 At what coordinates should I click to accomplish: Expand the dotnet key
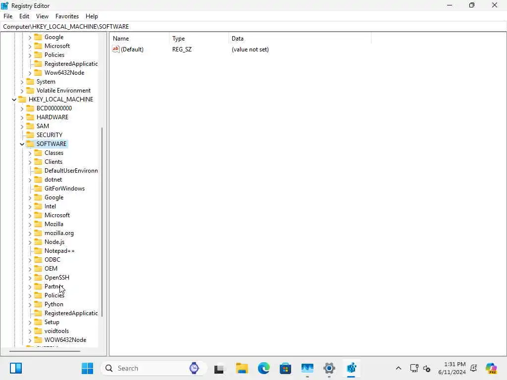coord(30,180)
